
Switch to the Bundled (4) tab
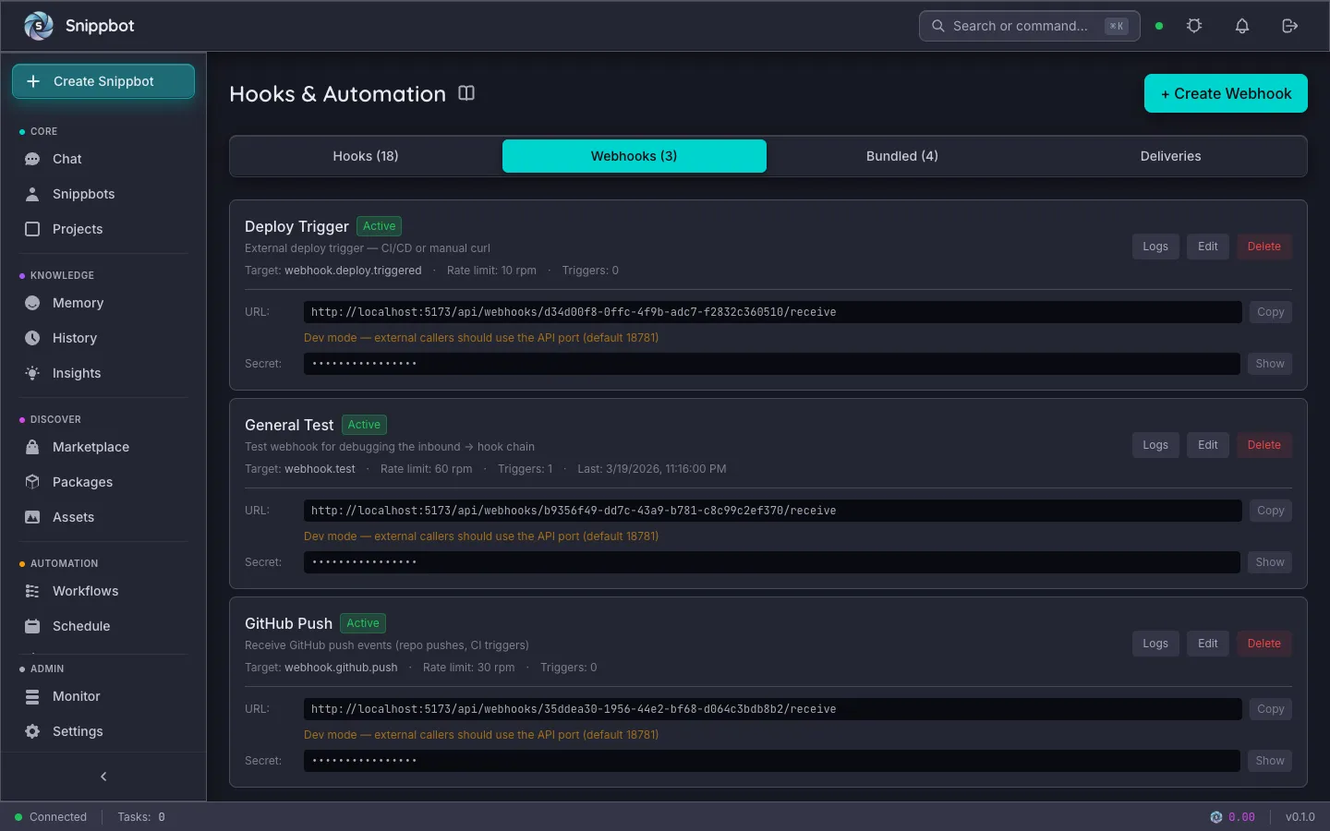tap(902, 156)
